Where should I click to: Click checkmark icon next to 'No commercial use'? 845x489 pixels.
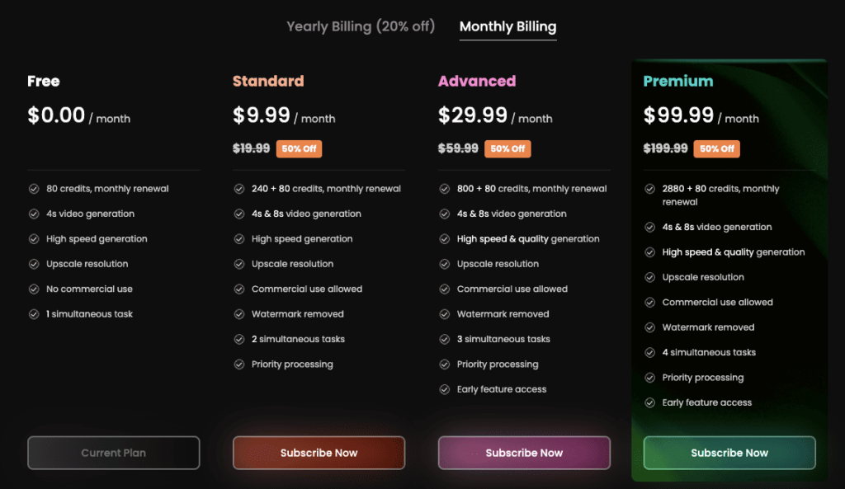[34, 289]
